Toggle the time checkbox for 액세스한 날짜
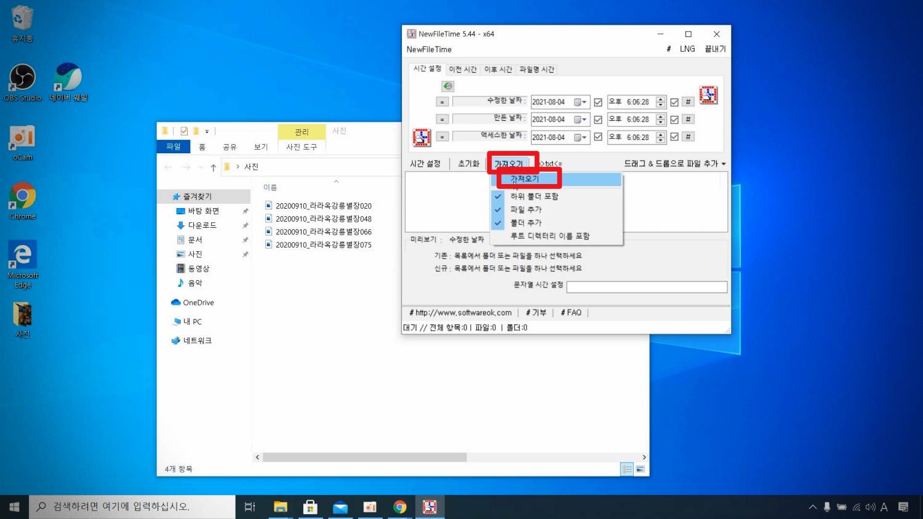The height and width of the screenshot is (519, 923). point(674,137)
